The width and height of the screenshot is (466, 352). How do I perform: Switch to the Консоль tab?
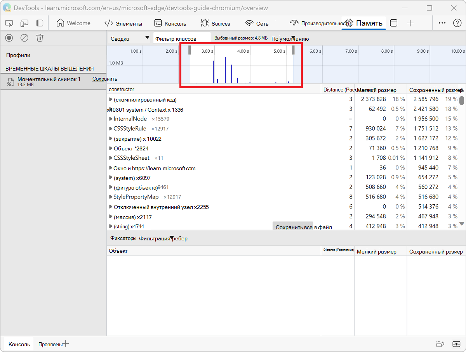(x=170, y=24)
